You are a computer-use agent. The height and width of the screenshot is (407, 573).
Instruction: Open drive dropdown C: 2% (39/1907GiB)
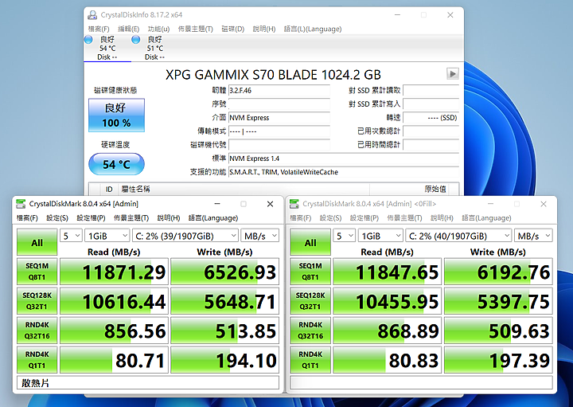point(185,236)
